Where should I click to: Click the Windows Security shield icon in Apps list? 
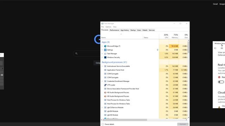(x=105, y=57)
